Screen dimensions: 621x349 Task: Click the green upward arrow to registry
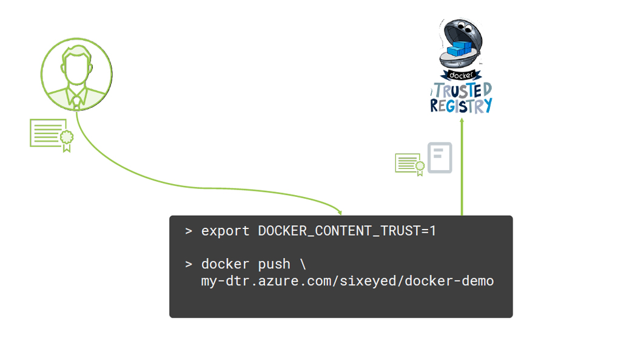[x=462, y=166]
